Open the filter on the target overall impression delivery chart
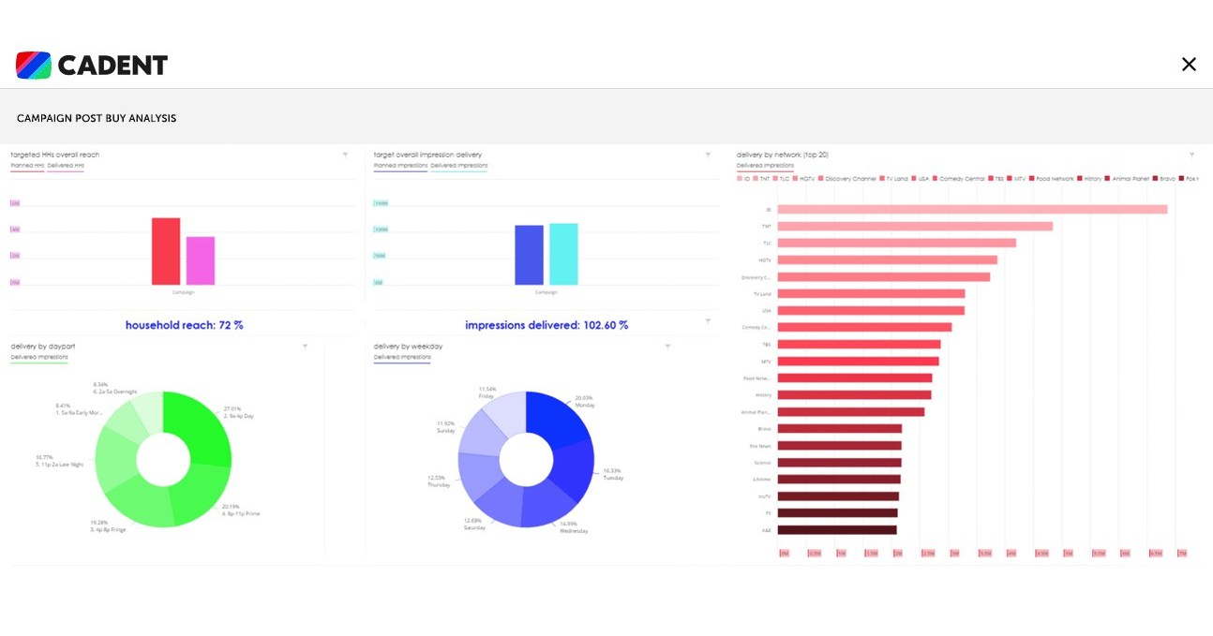The width and height of the screenshot is (1213, 636). [706, 154]
